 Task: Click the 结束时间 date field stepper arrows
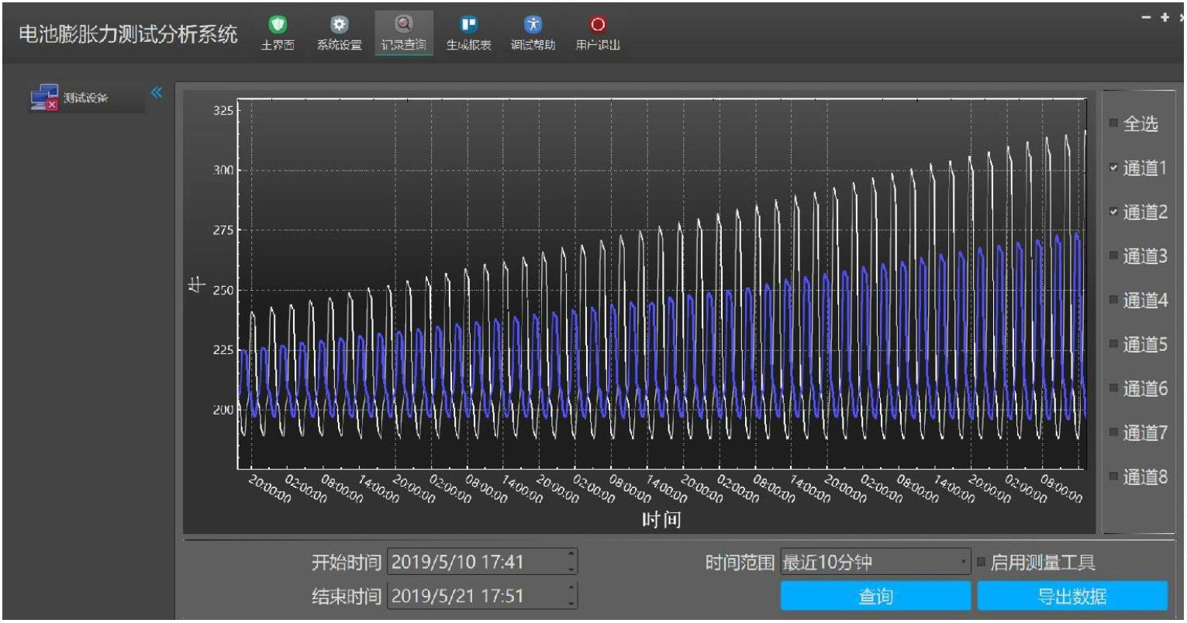[x=571, y=596]
